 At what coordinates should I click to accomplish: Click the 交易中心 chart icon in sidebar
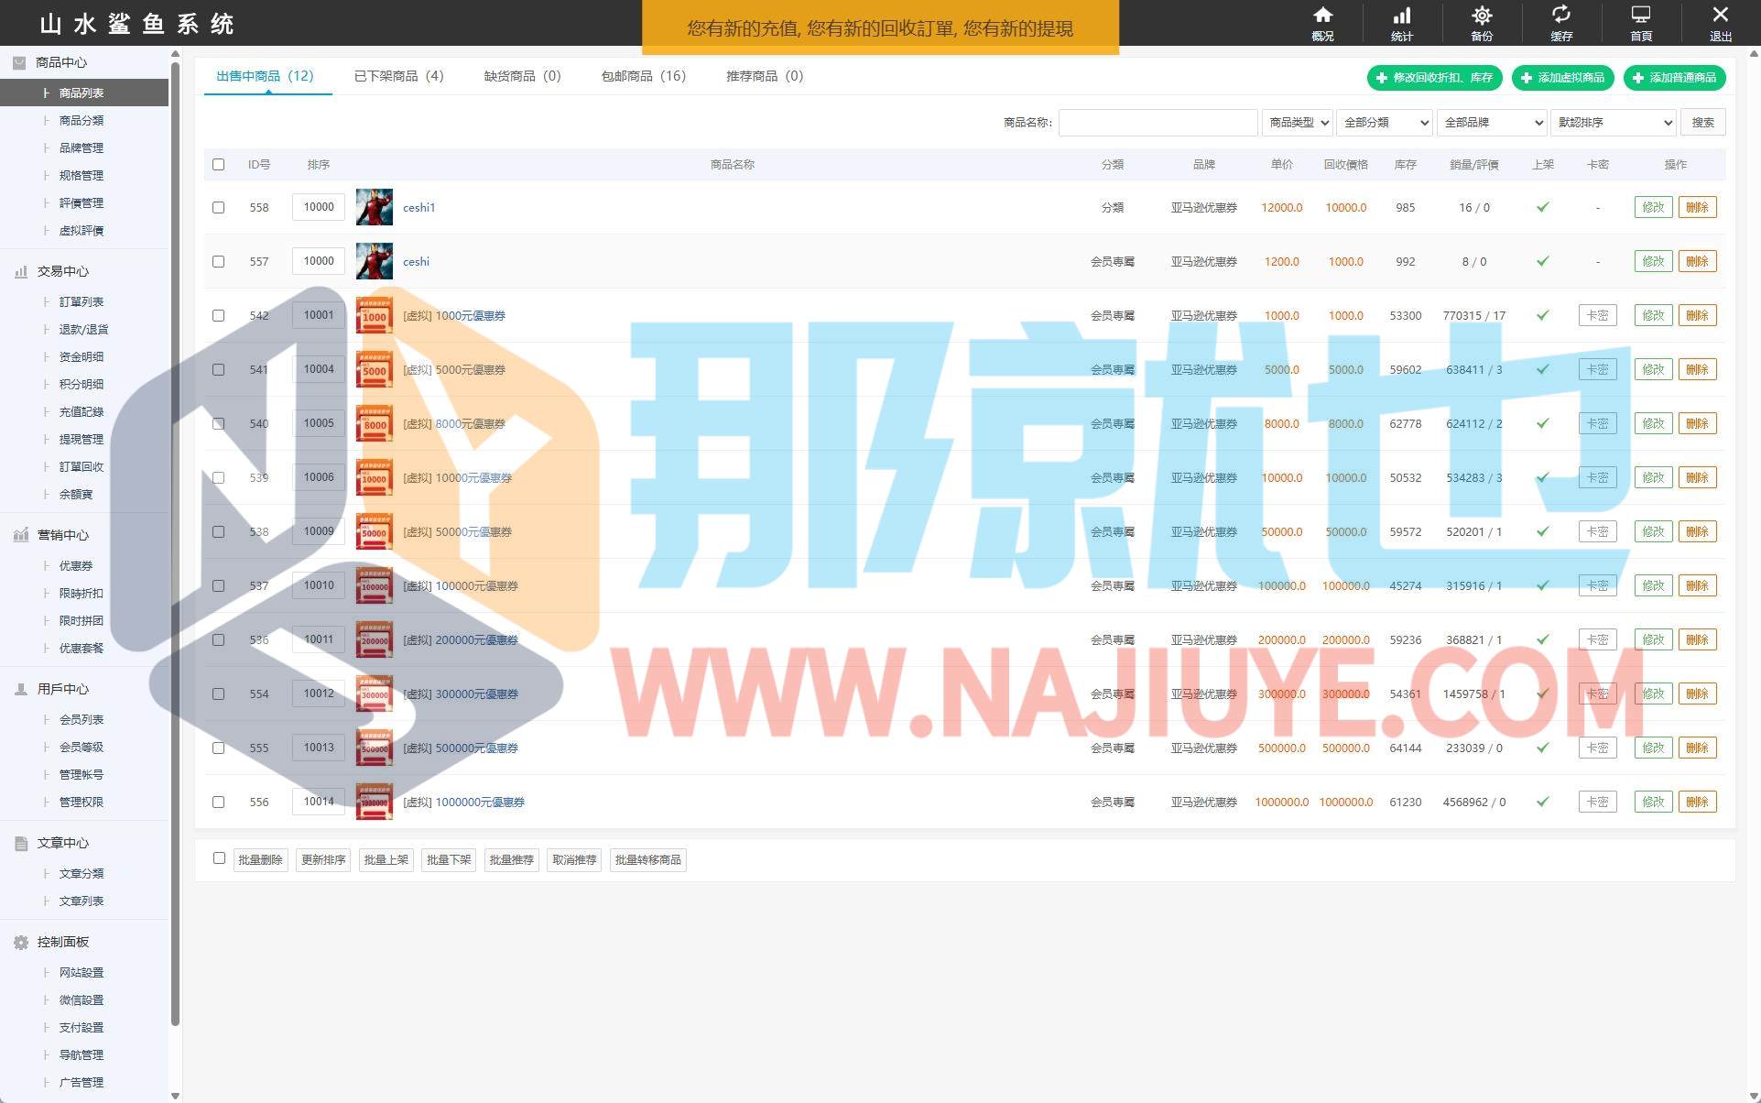coord(20,271)
